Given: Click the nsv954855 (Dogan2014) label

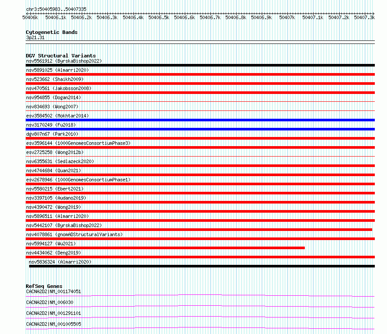Looking at the screenshot, I should (53, 97).
